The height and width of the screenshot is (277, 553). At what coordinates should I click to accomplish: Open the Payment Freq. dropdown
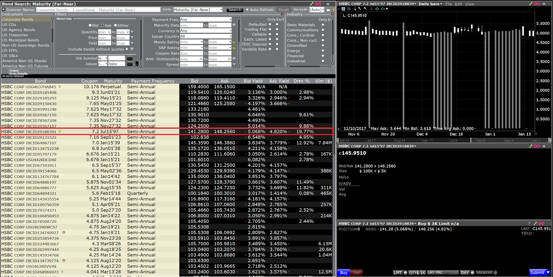click(205, 20)
